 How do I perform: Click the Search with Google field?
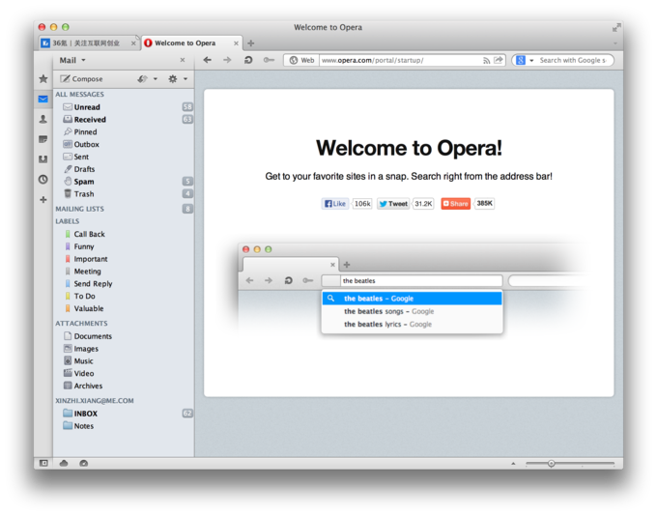tap(573, 60)
